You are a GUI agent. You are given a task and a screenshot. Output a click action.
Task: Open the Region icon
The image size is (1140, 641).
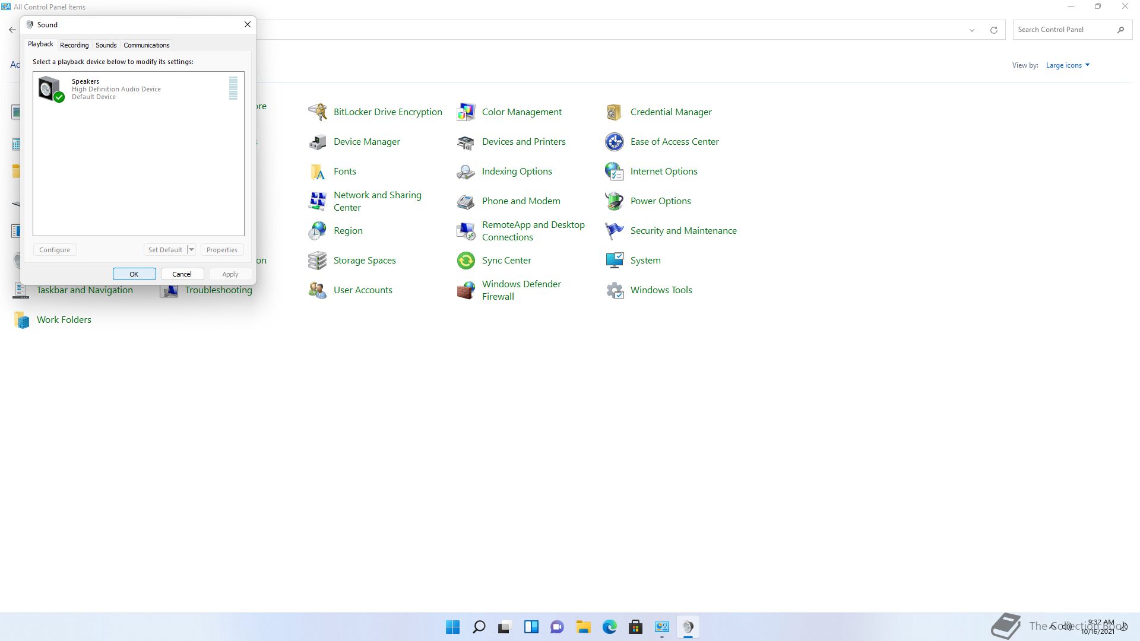point(318,230)
